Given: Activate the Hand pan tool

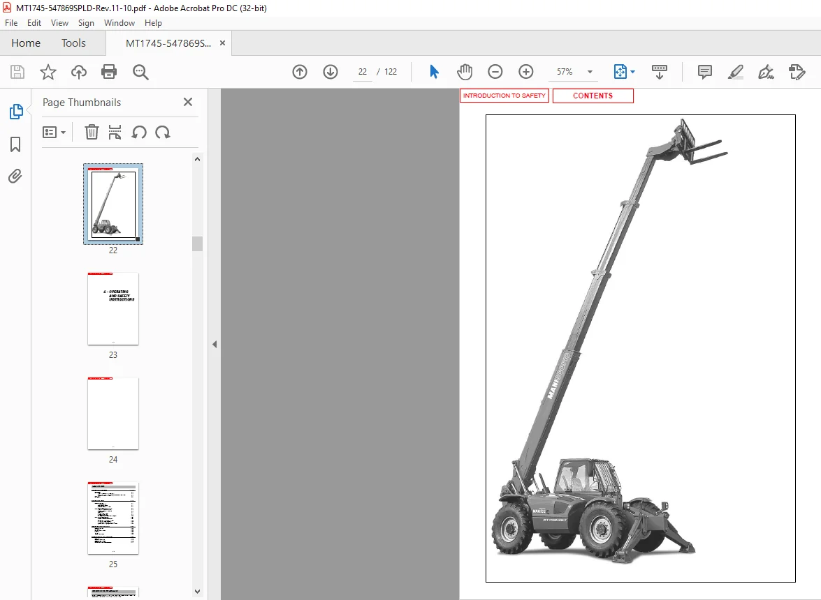Looking at the screenshot, I should click(465, 72).
